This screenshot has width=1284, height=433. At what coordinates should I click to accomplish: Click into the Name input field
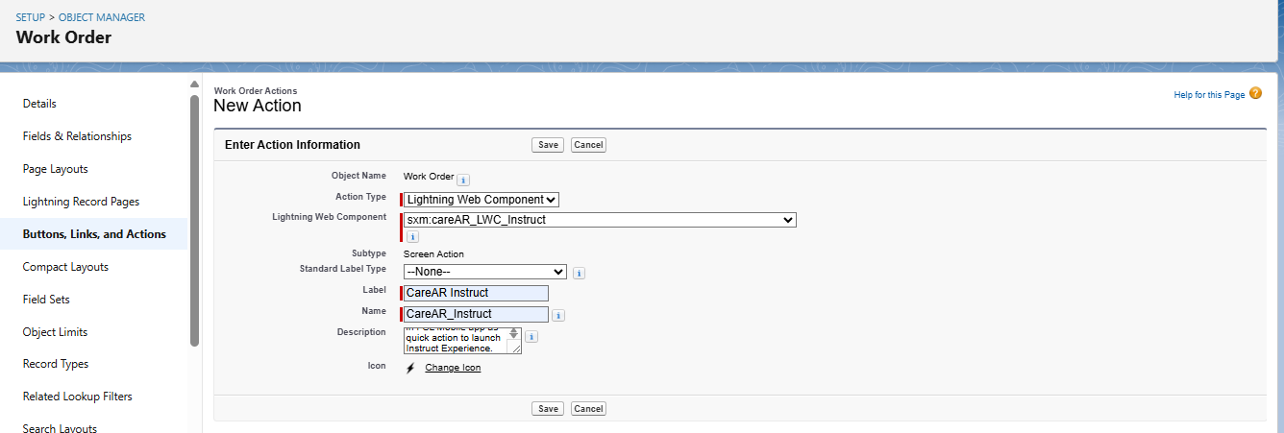(x=476, y=314)
